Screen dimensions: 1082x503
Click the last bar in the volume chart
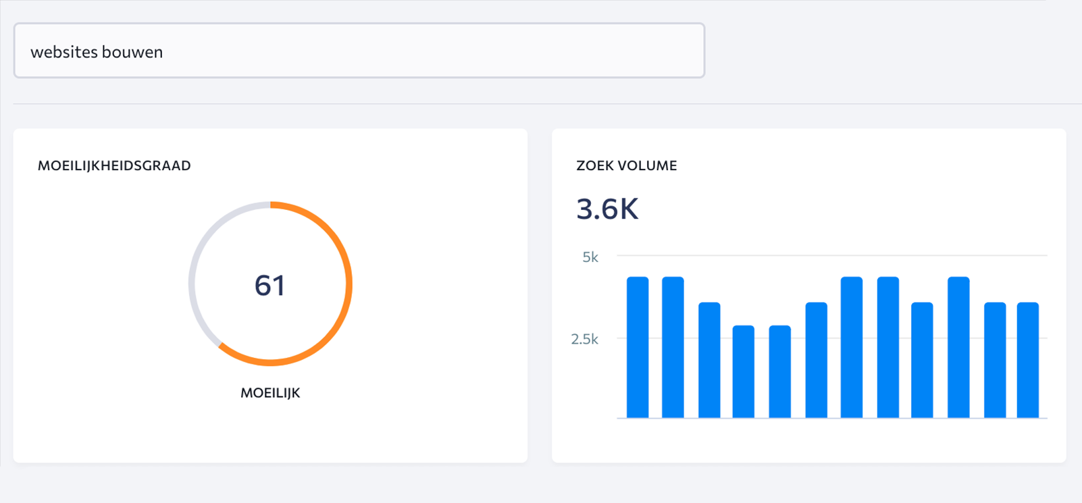(x=1028, y=360)
